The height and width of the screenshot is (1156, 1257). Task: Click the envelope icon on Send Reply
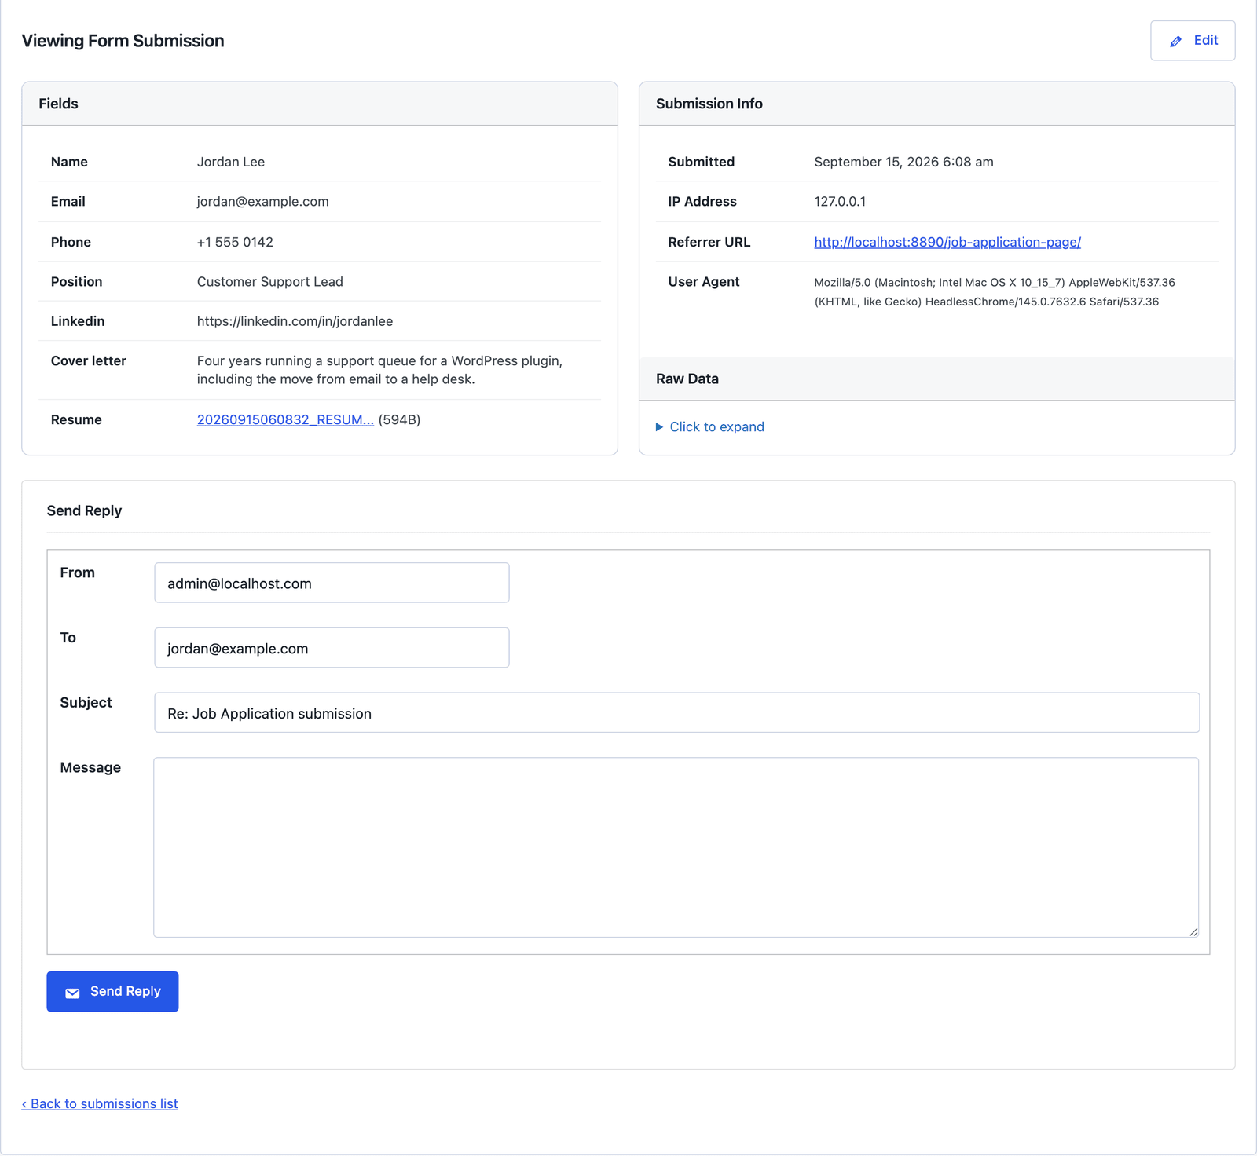point(72,993)
